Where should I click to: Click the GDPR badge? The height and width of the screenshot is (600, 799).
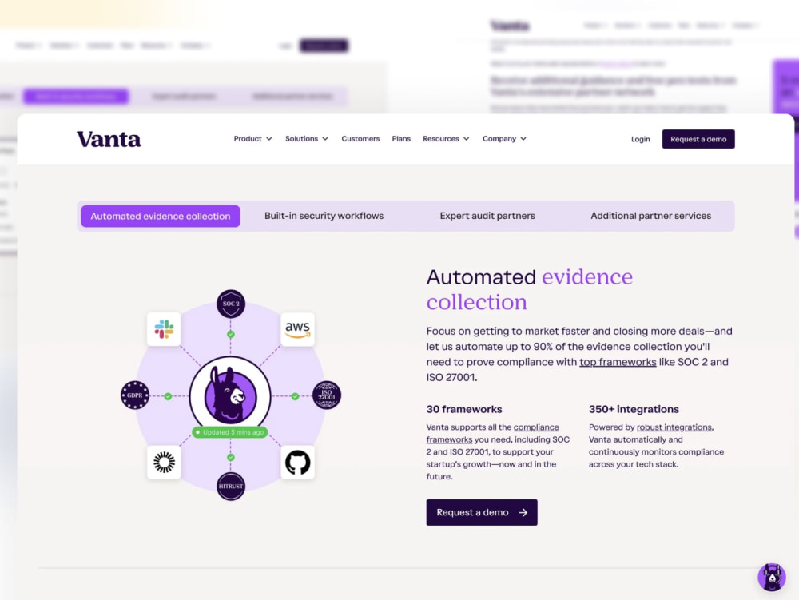135,395
